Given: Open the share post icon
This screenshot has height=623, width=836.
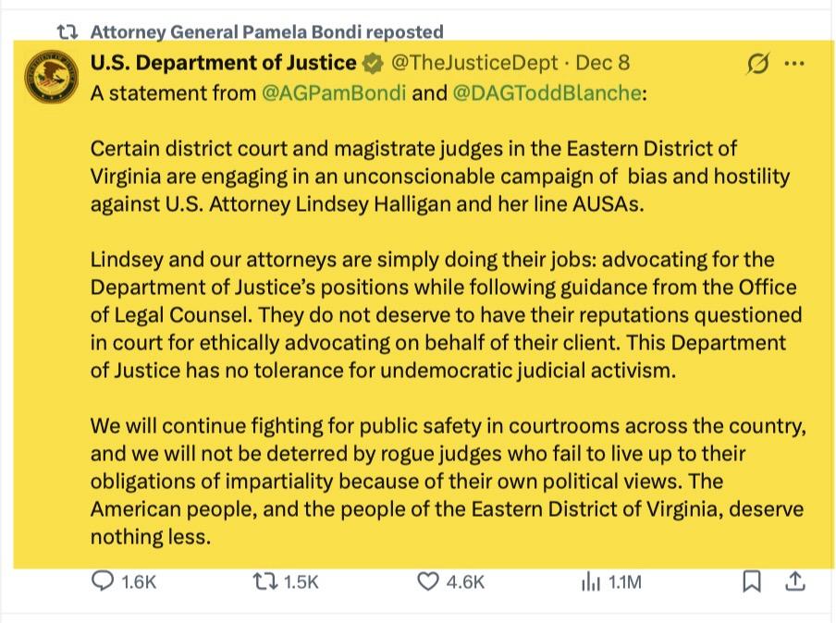Looking at the screenshot, I should tap(794, 581).
